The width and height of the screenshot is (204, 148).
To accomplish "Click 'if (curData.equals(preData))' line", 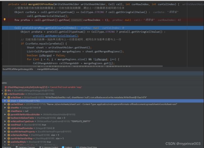I will tap(44, 44).
